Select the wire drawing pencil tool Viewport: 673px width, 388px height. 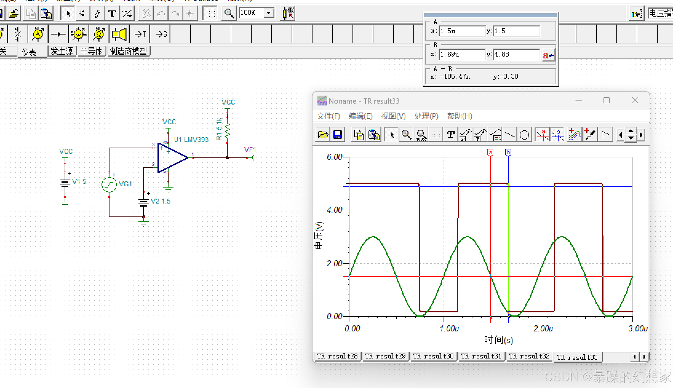[98, 14]
